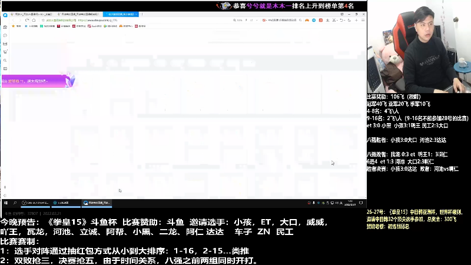Bookmark the page with the star icon
471x265 pixels.
(x=43, y=20)
